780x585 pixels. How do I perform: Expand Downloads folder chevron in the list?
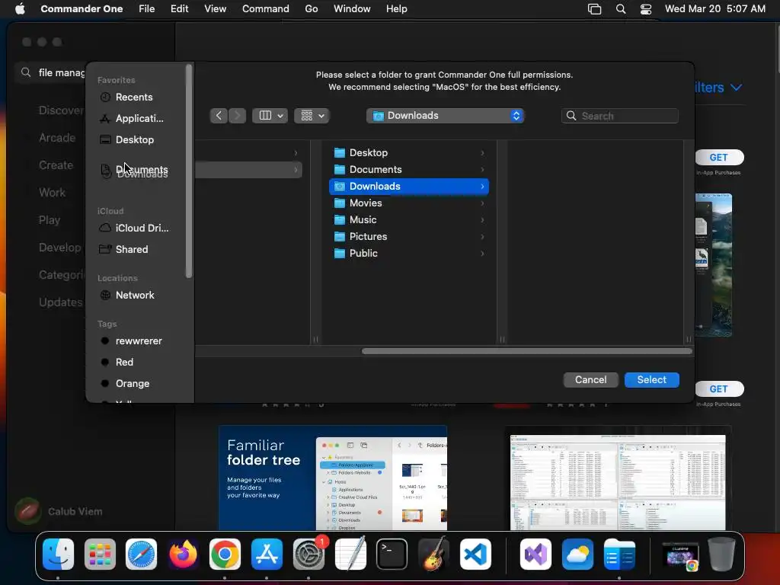pos(482,186)
